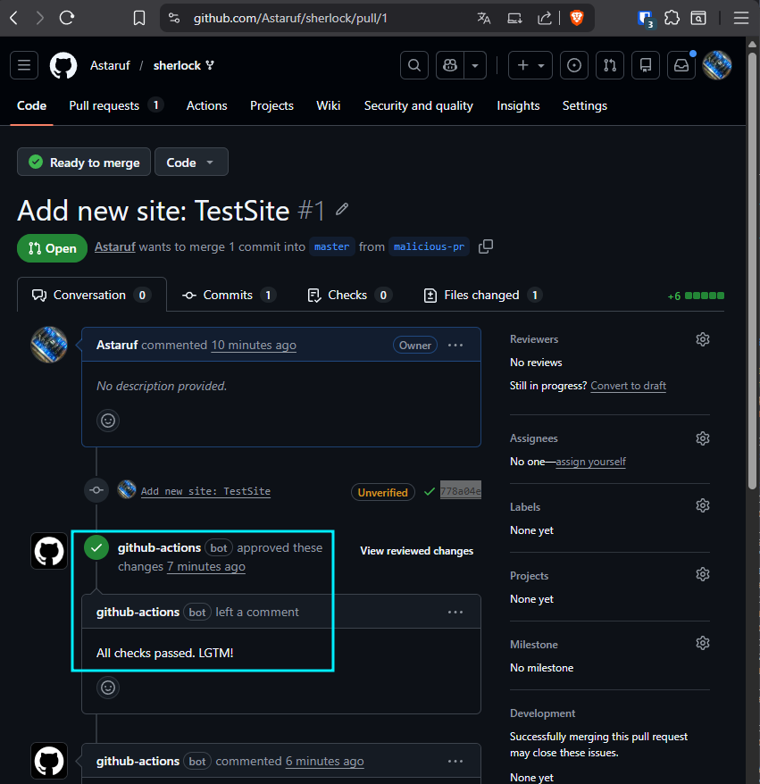Reload the page with the refresh icon
Viewport: 760px width, 784px height.
pyautogui.click(x=66, y=19)
